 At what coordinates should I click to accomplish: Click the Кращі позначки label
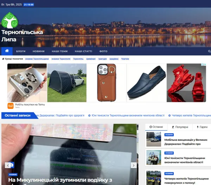(13, 59)
